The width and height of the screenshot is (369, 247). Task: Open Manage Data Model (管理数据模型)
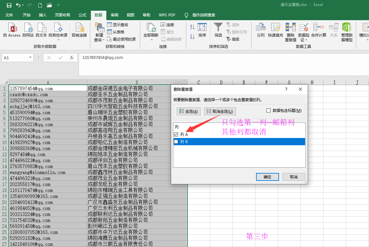pyautogui.click(x=347, y=32)
